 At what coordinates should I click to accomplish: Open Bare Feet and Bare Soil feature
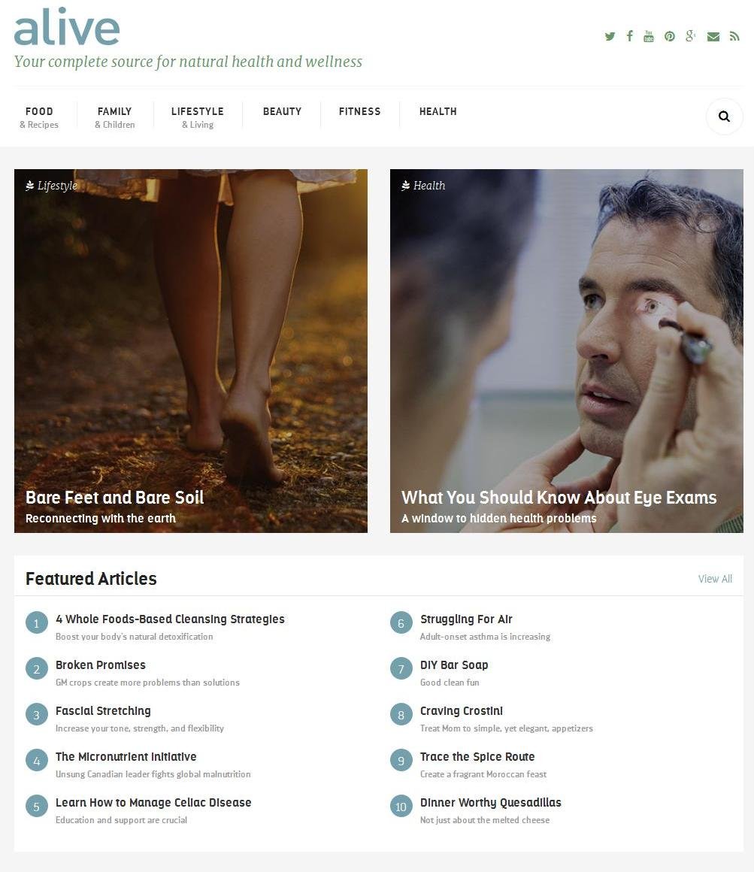click(114, 497)
